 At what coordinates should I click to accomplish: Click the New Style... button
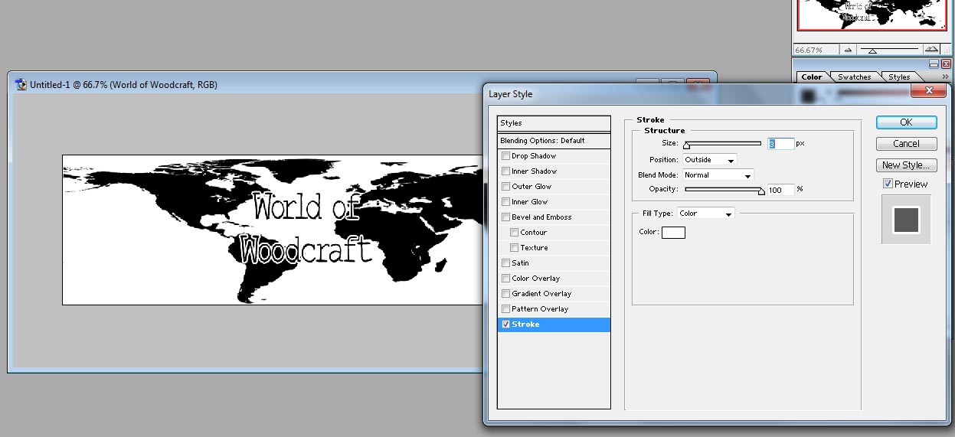(906, 165)
